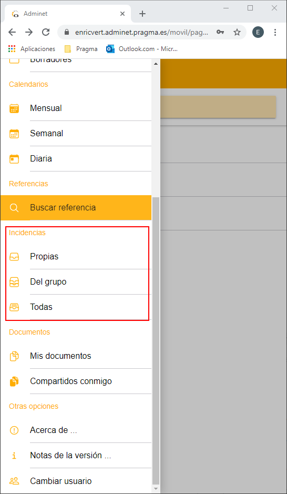Open the Propias inbox icon
The image size is (287, 494).
coord(14,257)
